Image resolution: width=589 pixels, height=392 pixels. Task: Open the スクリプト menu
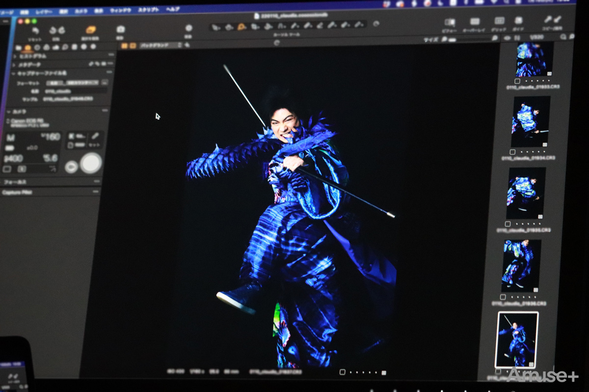(148, 10)
